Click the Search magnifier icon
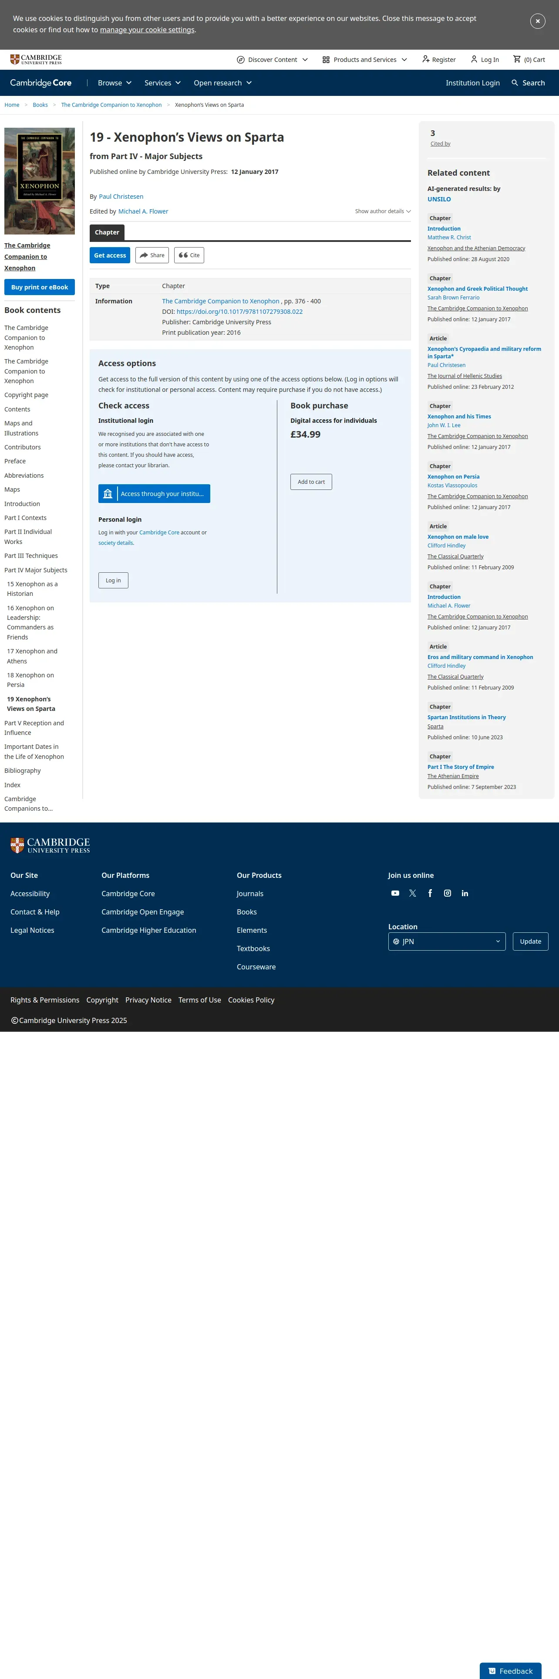The width and height of the screenshot is (559, 1679). point(515,83)
